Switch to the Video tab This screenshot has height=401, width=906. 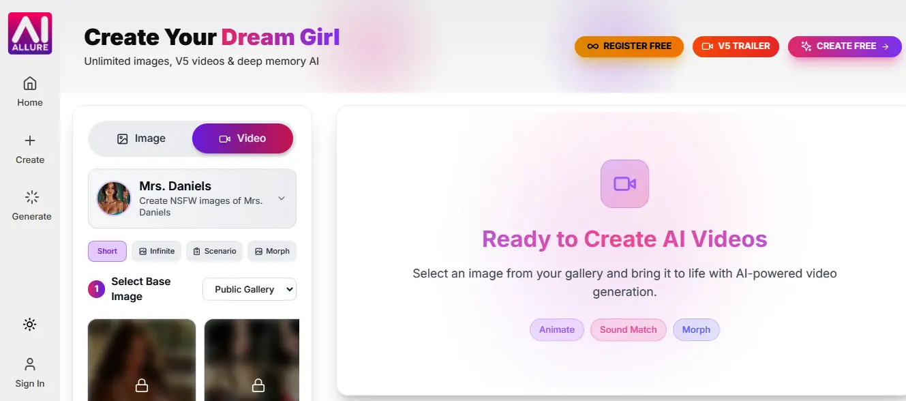242,138
